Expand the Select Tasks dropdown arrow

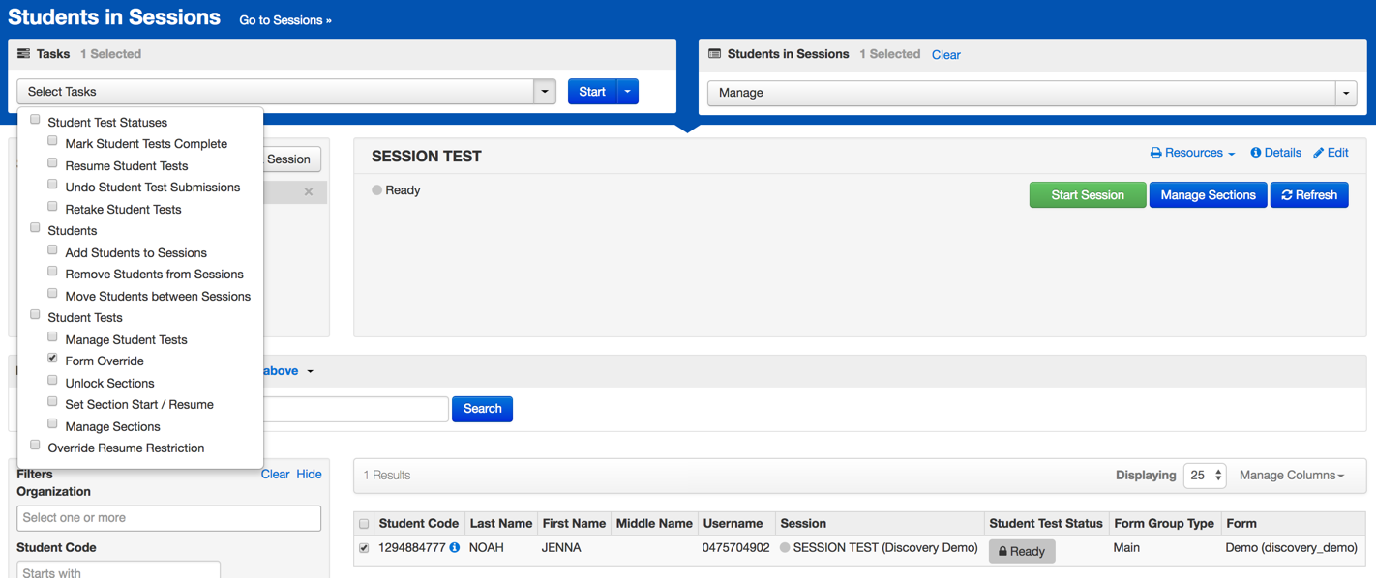[x=545, y=92]
